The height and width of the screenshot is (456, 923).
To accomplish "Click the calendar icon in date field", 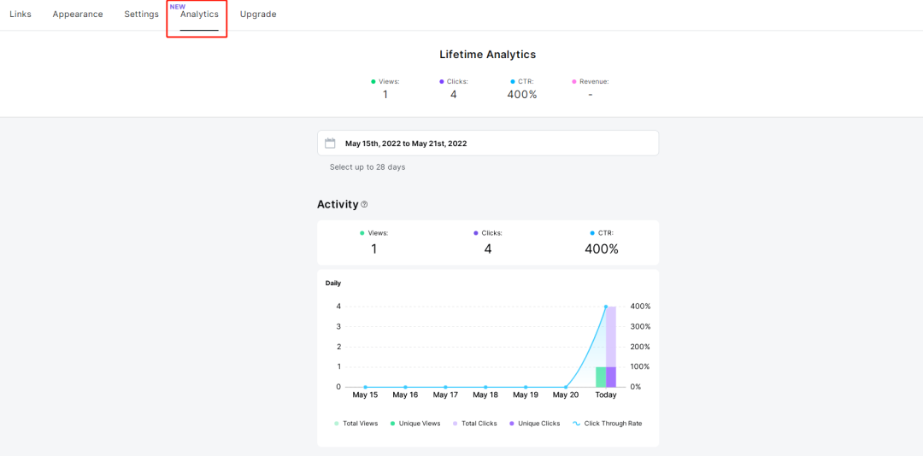I will 330,143.
